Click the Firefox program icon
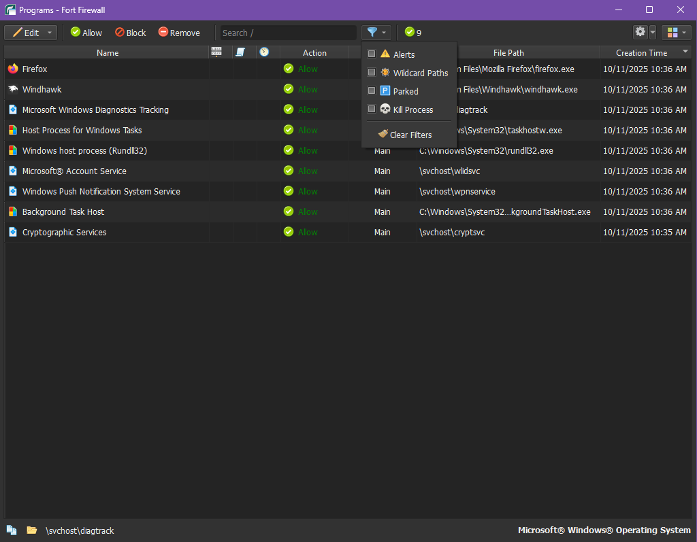This screenshot has width=697, height=542. pos(13,69)
